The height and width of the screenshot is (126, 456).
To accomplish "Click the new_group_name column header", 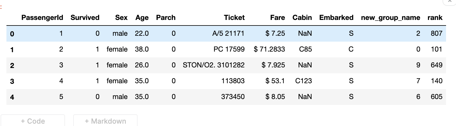I will (390, 18).
